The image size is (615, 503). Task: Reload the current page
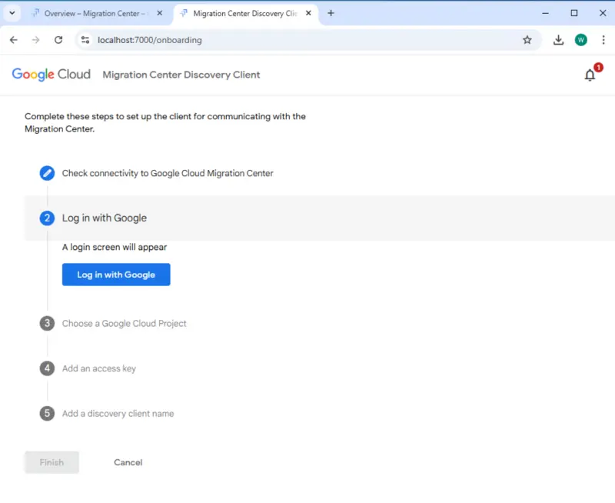coord(59,39)
